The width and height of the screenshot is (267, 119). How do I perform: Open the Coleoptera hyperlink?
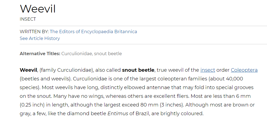pyautogui.click(x=244, y=70)
